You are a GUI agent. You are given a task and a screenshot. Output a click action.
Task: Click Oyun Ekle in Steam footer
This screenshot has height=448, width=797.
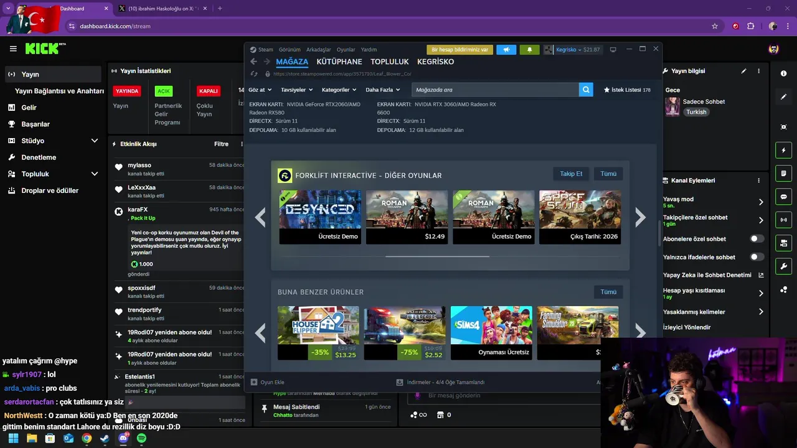click(268, 382)
